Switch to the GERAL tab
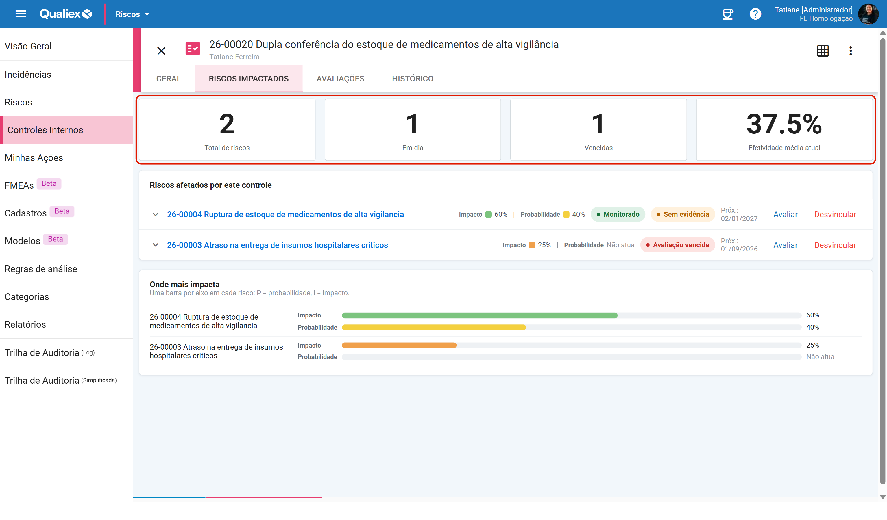Viewport: 887px width, 520px height. tap(169, 79)
